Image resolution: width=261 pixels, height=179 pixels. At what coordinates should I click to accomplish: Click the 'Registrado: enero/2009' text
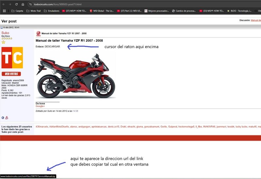(x=13, y=80)
